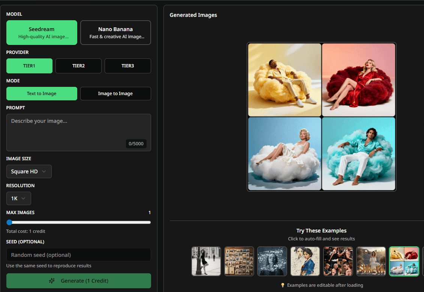
Task: Switch to Image to Image mode
Action: (115, 94)
